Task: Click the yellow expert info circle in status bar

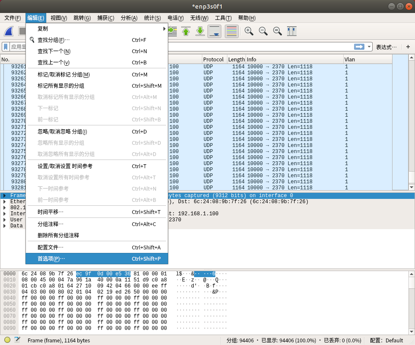Action: tap(7, 340)
